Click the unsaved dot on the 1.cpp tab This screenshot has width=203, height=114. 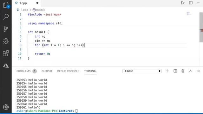pyautogui.click(x=37, y=3)
